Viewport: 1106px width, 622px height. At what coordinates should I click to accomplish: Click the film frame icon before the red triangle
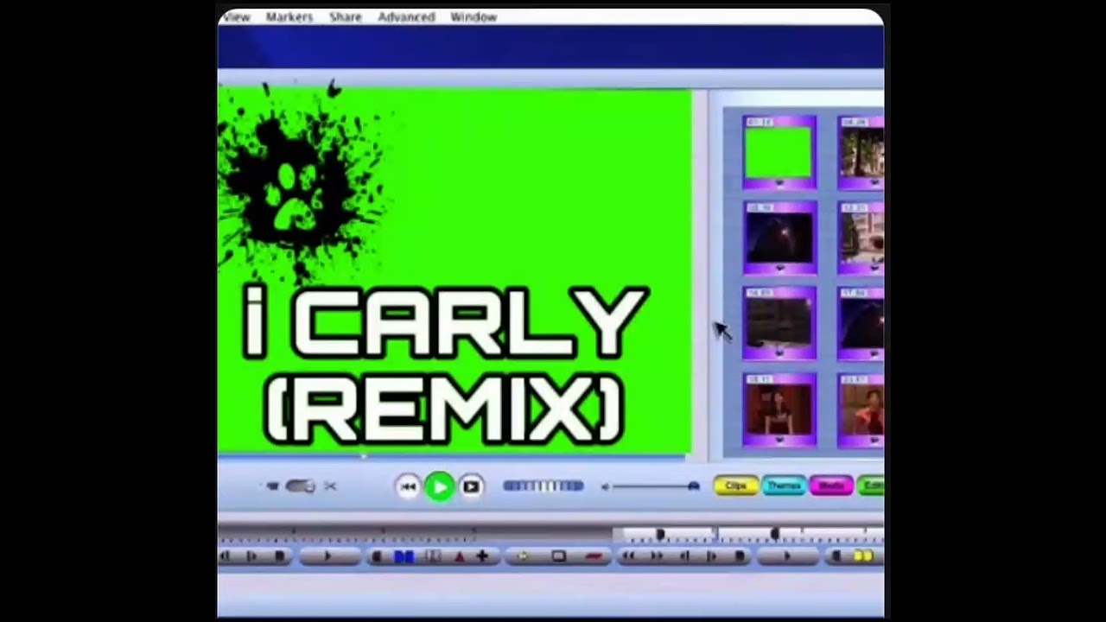(434, 557)
